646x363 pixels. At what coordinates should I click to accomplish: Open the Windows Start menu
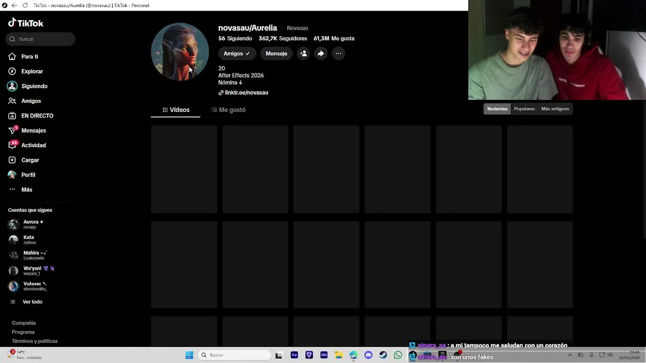(x=189, y=355)
